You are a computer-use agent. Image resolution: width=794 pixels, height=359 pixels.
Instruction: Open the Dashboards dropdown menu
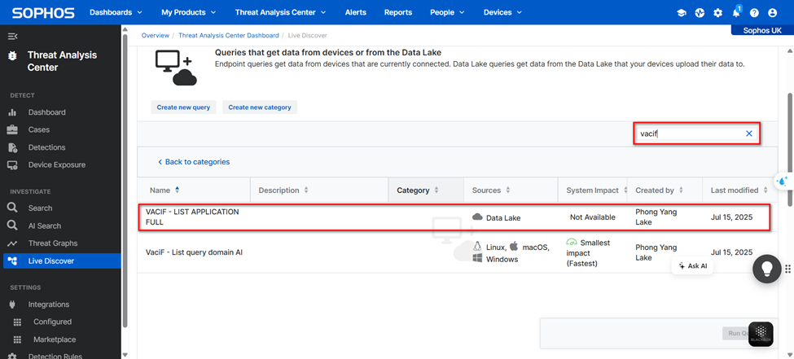pyautogui.click(x=116, y=12)
